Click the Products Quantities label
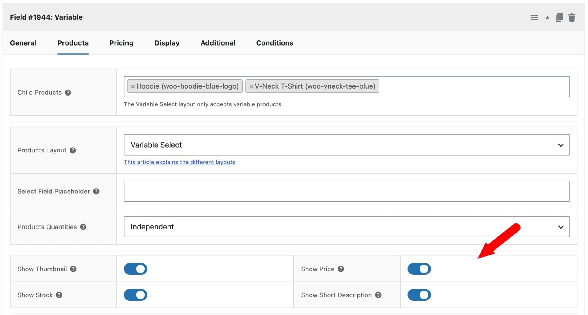 tap(47, 227)
